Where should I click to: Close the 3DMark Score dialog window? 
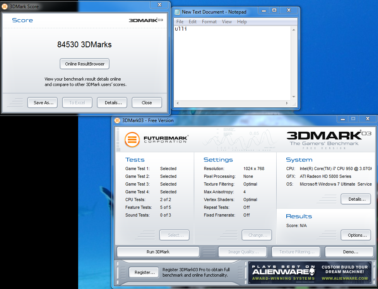159,5
